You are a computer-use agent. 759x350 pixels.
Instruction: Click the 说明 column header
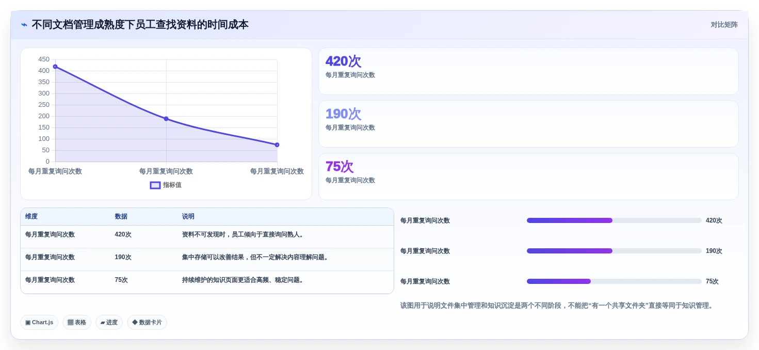[x=188, y=217]
